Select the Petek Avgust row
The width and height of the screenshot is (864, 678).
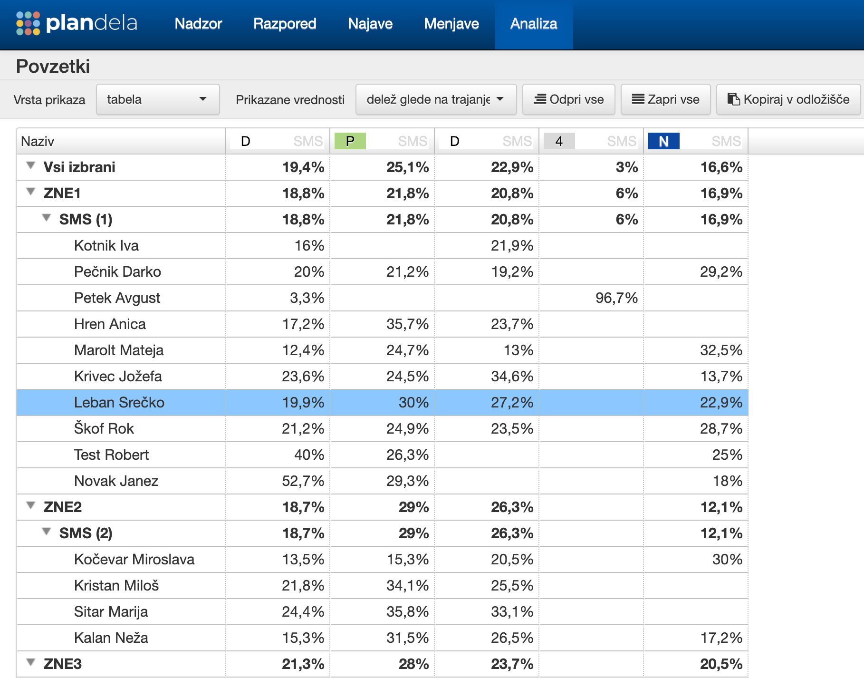[382, 298]
